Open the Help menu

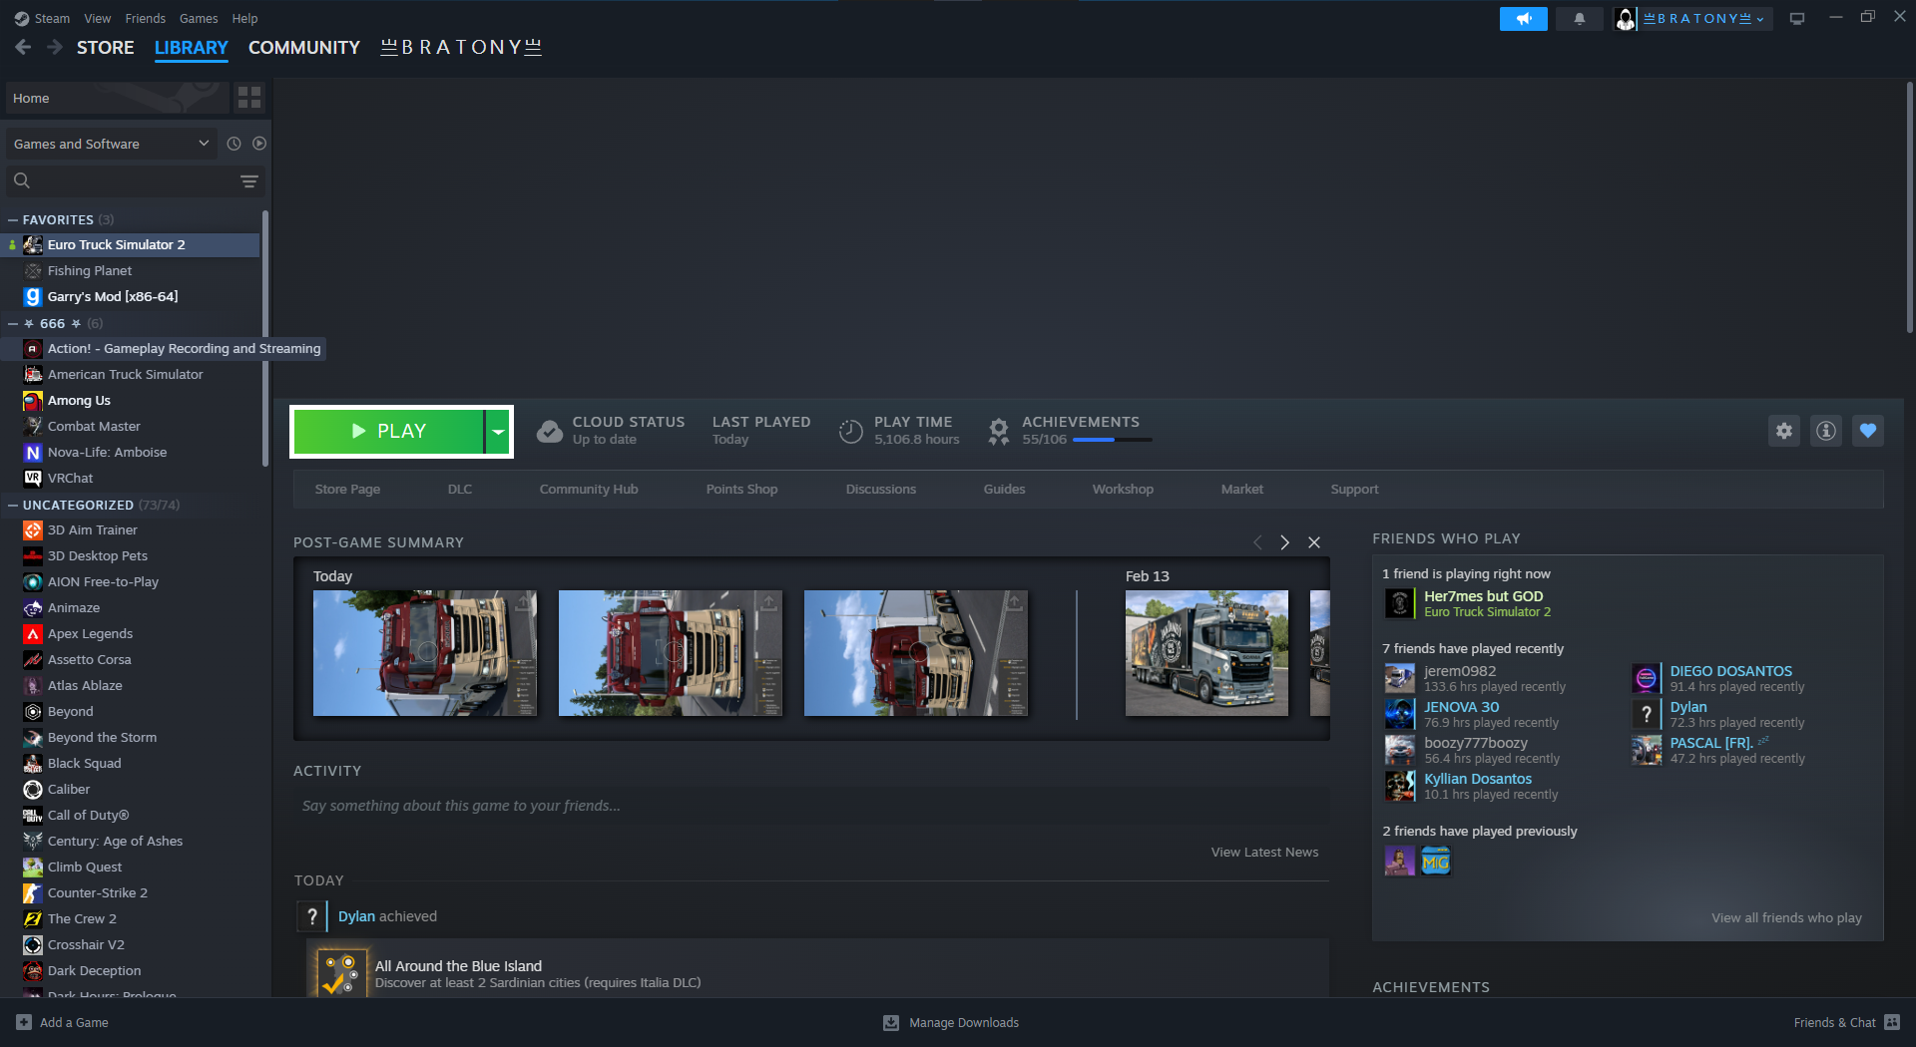pyautogui.click(x=244, y=18)
